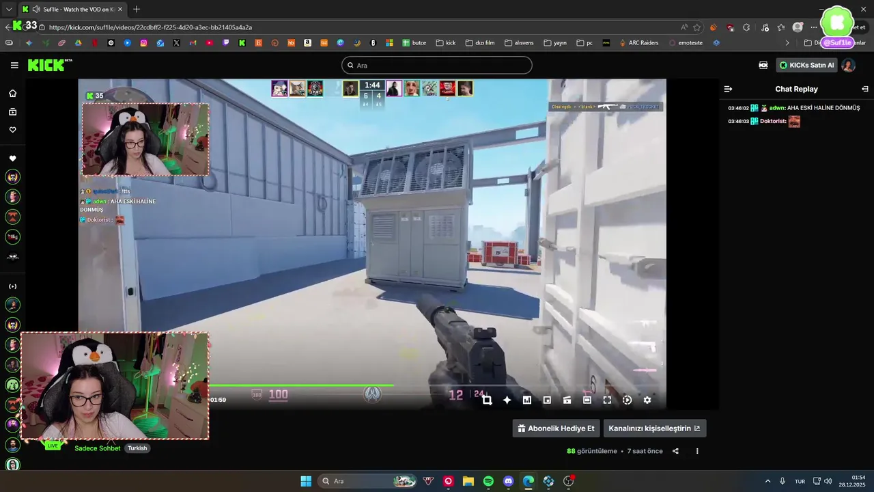Switch player to theater mode
Image resolution: width=874 pixels, height=492 pixels.
point(587,400)
